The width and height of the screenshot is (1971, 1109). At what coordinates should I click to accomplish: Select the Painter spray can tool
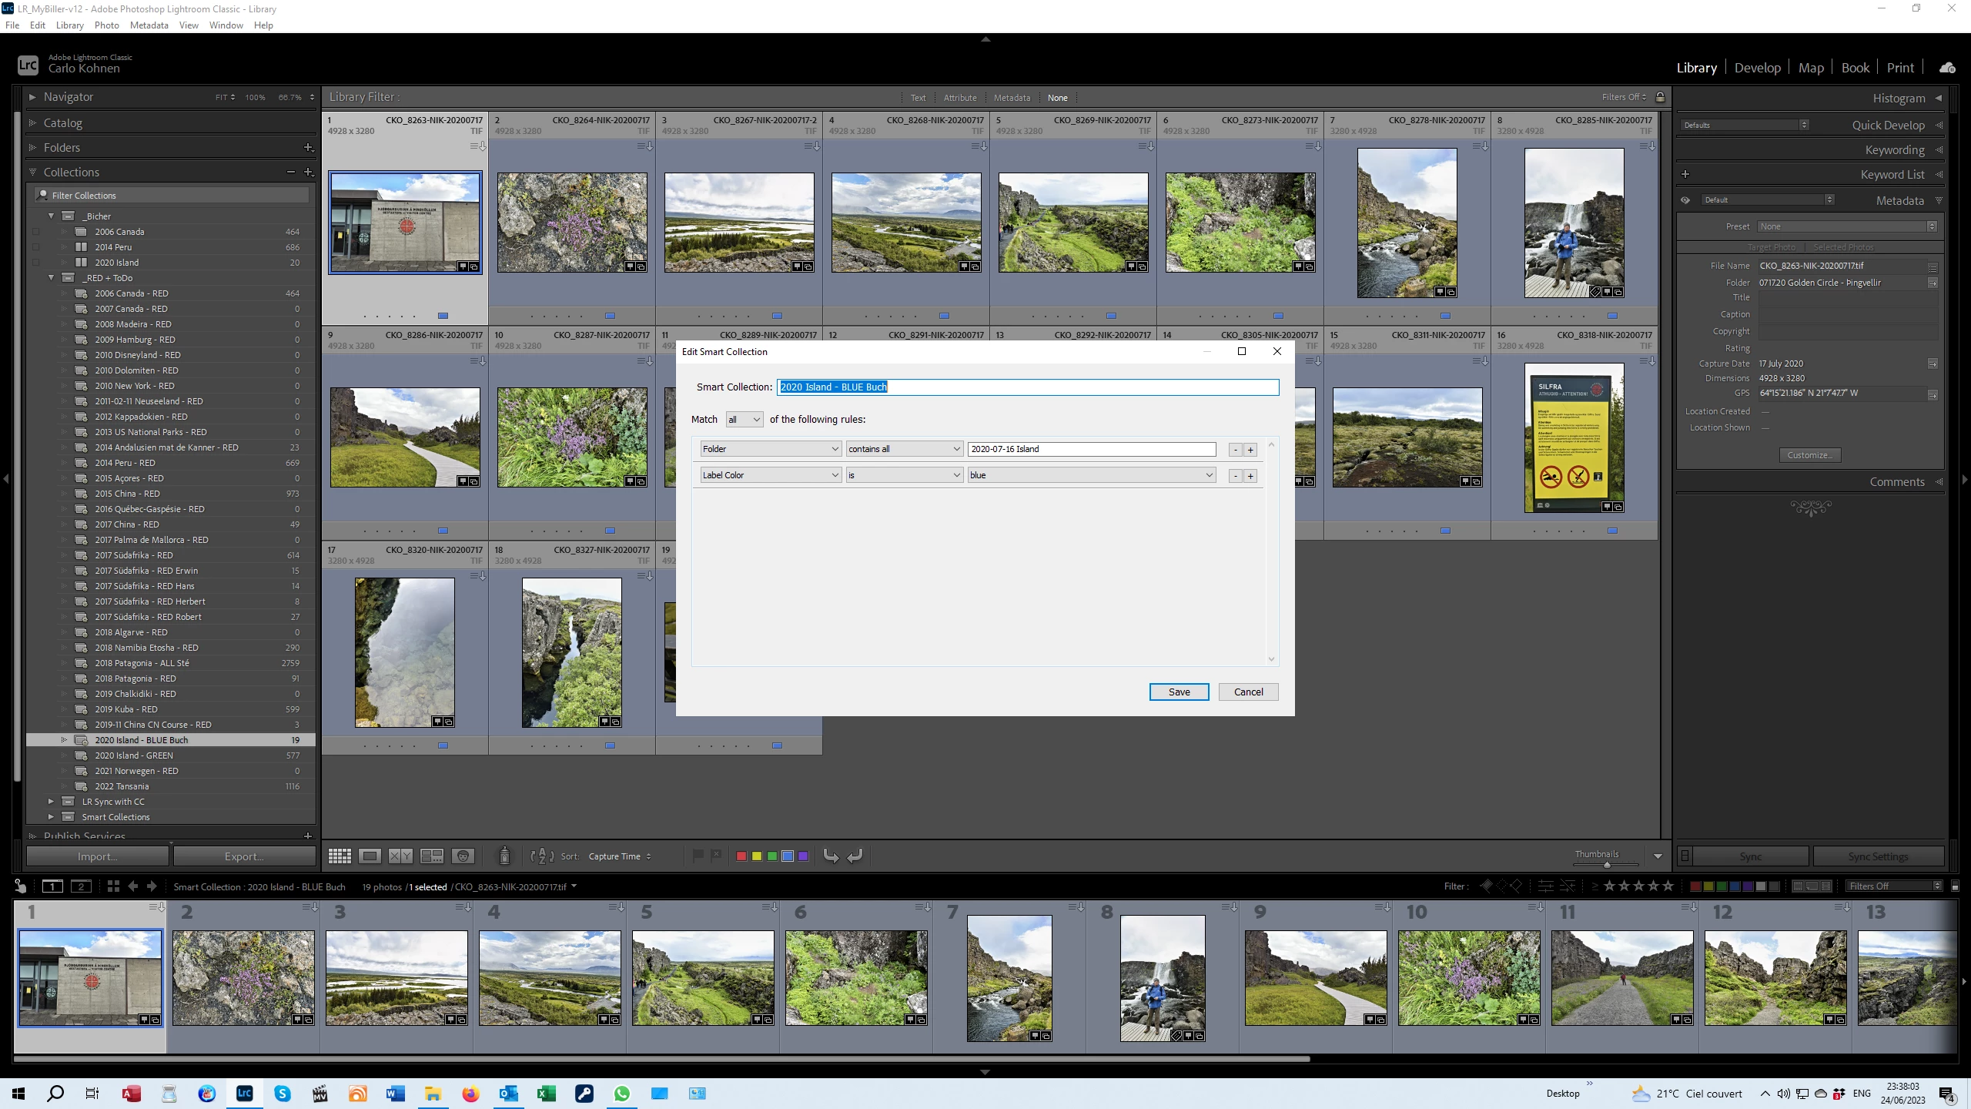[x=504, y=856]
